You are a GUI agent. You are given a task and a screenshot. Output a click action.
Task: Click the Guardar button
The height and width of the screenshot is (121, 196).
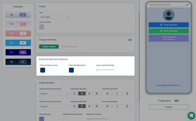(169, 107)
